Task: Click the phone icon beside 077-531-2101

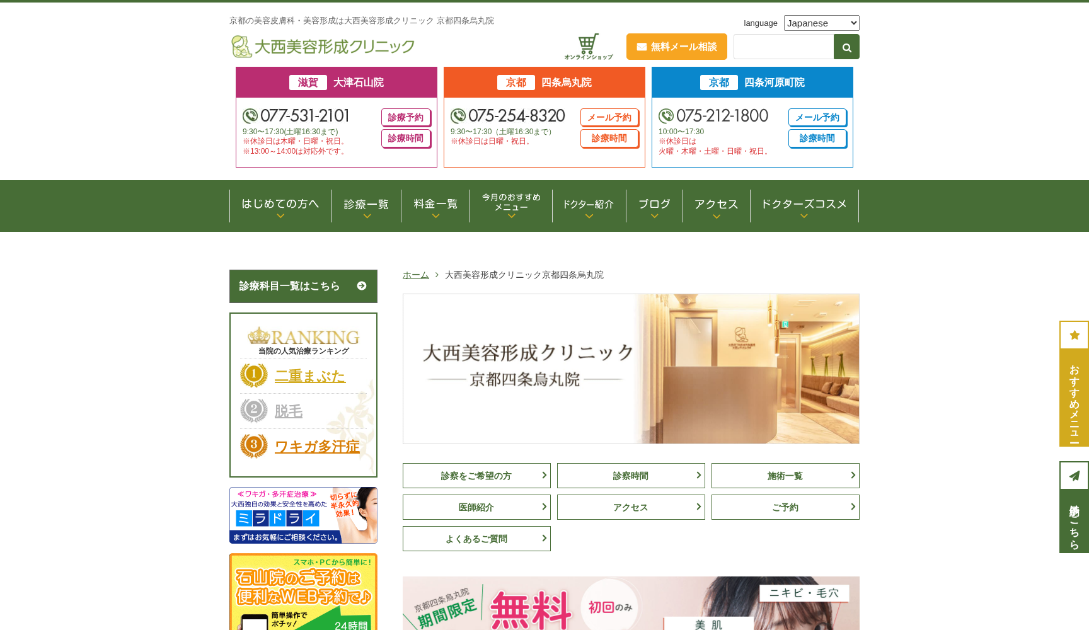Action: [250, 115]
